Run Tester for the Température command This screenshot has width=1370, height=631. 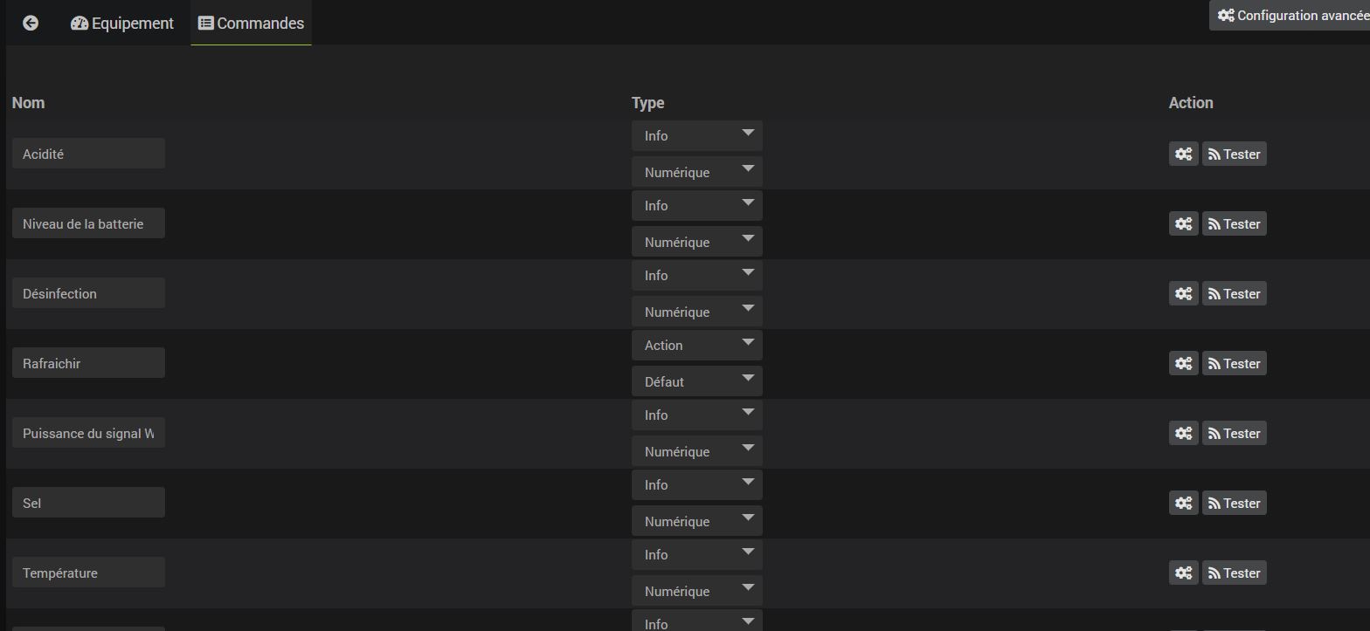(x=1235, y=573)
